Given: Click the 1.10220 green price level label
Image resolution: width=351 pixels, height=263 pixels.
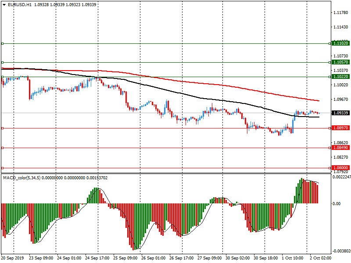Looking at the screenshot, I should (340, 77).
